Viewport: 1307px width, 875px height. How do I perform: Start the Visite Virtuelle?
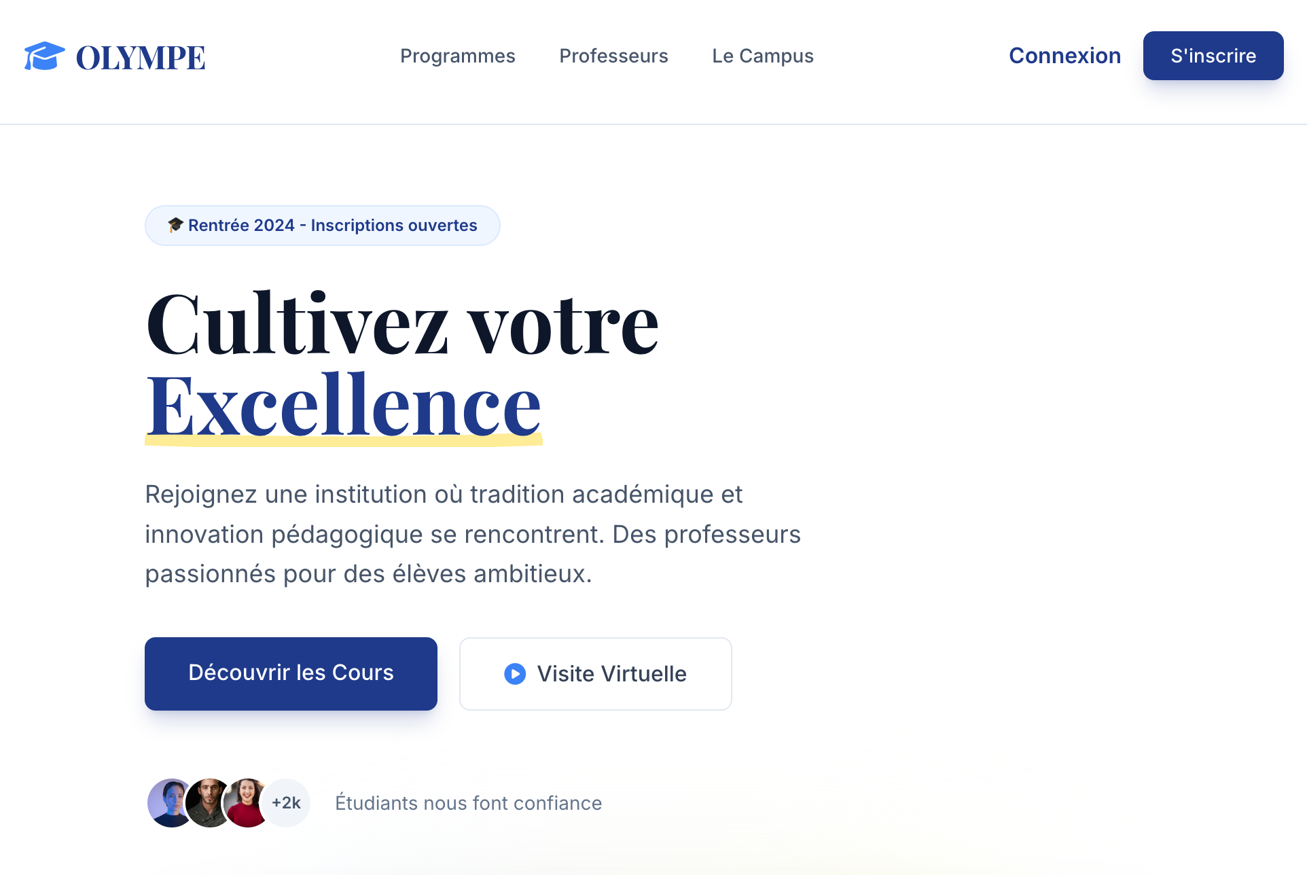(x=595, y=673)
